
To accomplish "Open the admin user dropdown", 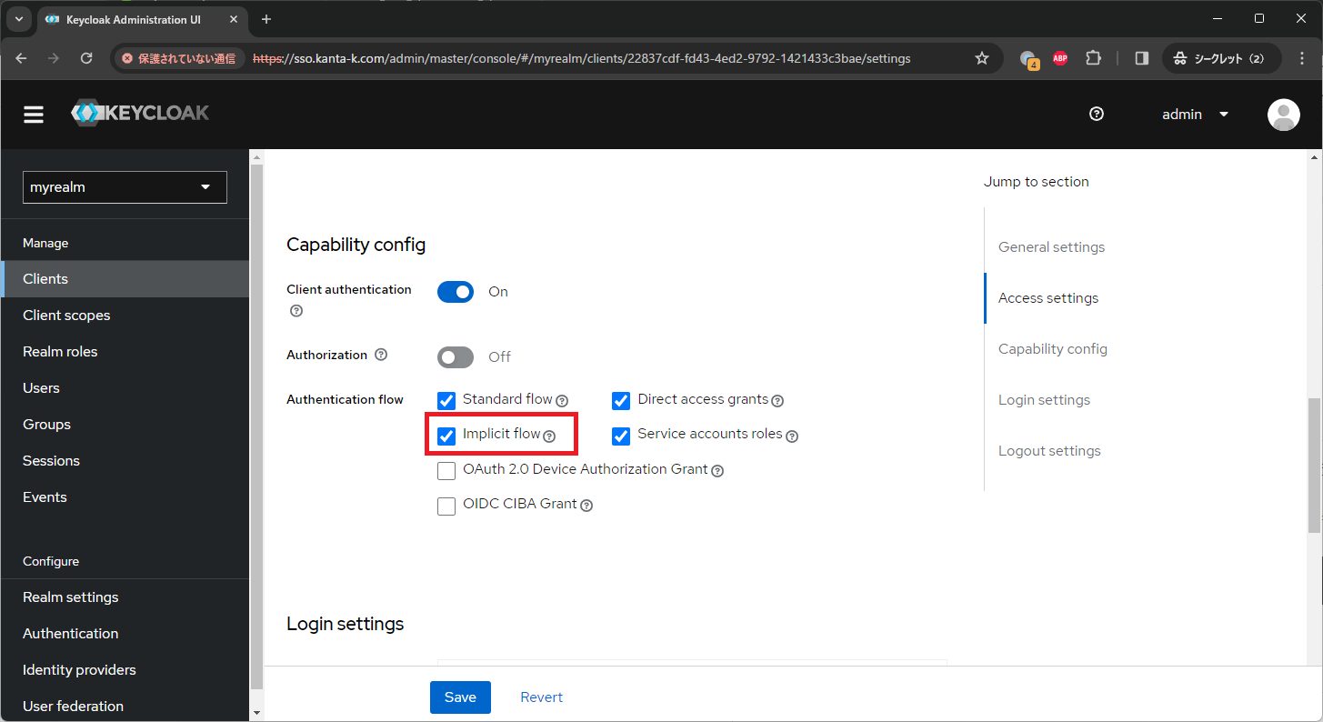I will (1196, 115).
